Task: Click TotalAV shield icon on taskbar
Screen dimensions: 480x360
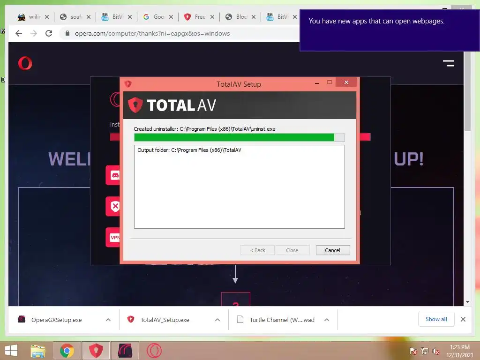Action: click(96, 351)
